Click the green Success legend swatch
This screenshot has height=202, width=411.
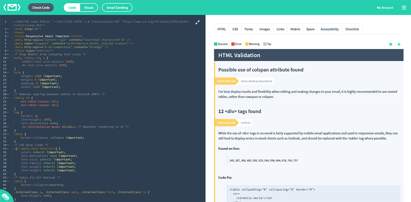pyautogui.click(x=216, y=44)
